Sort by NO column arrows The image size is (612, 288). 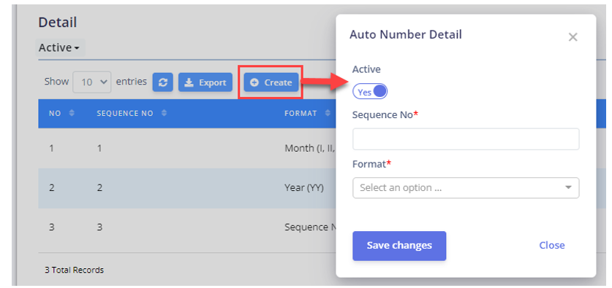[72, 113]
